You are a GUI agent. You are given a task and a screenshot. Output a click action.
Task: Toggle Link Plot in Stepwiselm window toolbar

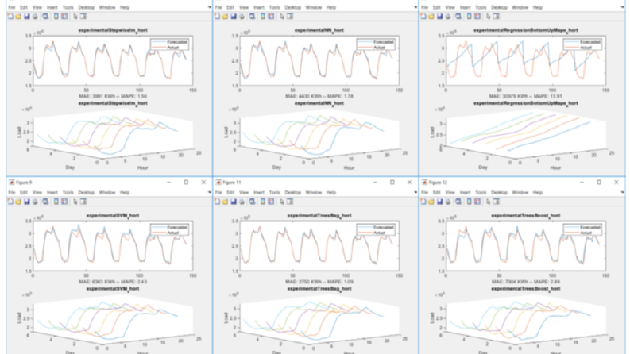pos(45,17)
